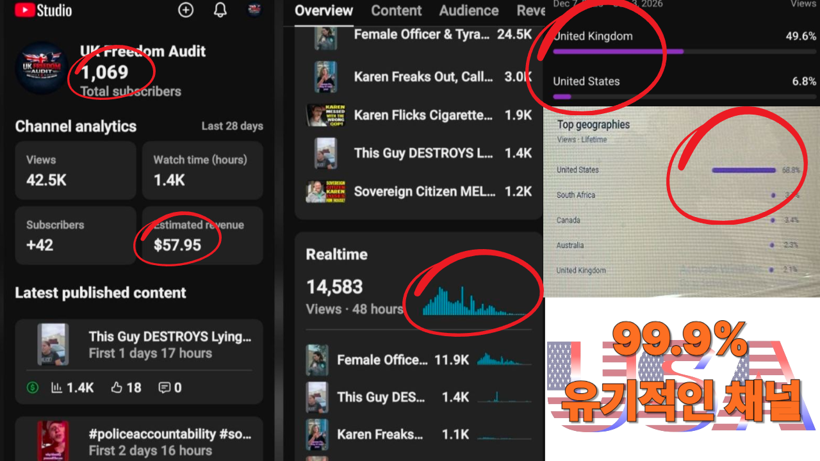The width and height of the screenshot is (820, 461).
Task: Open the account avatar in top bar
Action: 254,10
